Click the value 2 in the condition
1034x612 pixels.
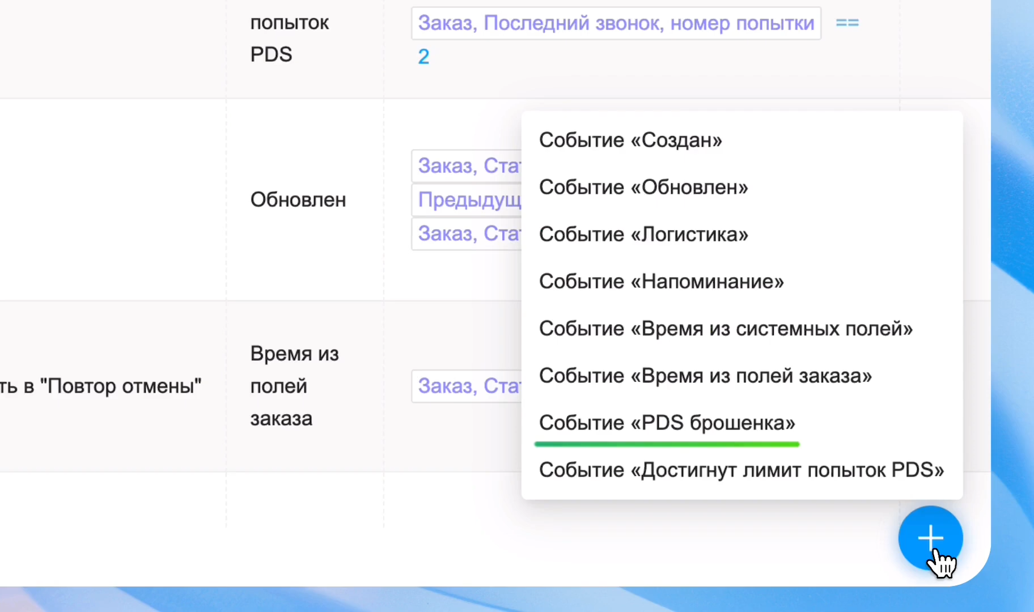pyautogui.click(x=423, y=57)
